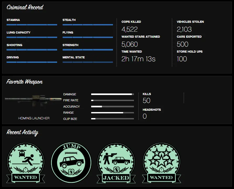Click the Recent Activity heading

point(22,132)
